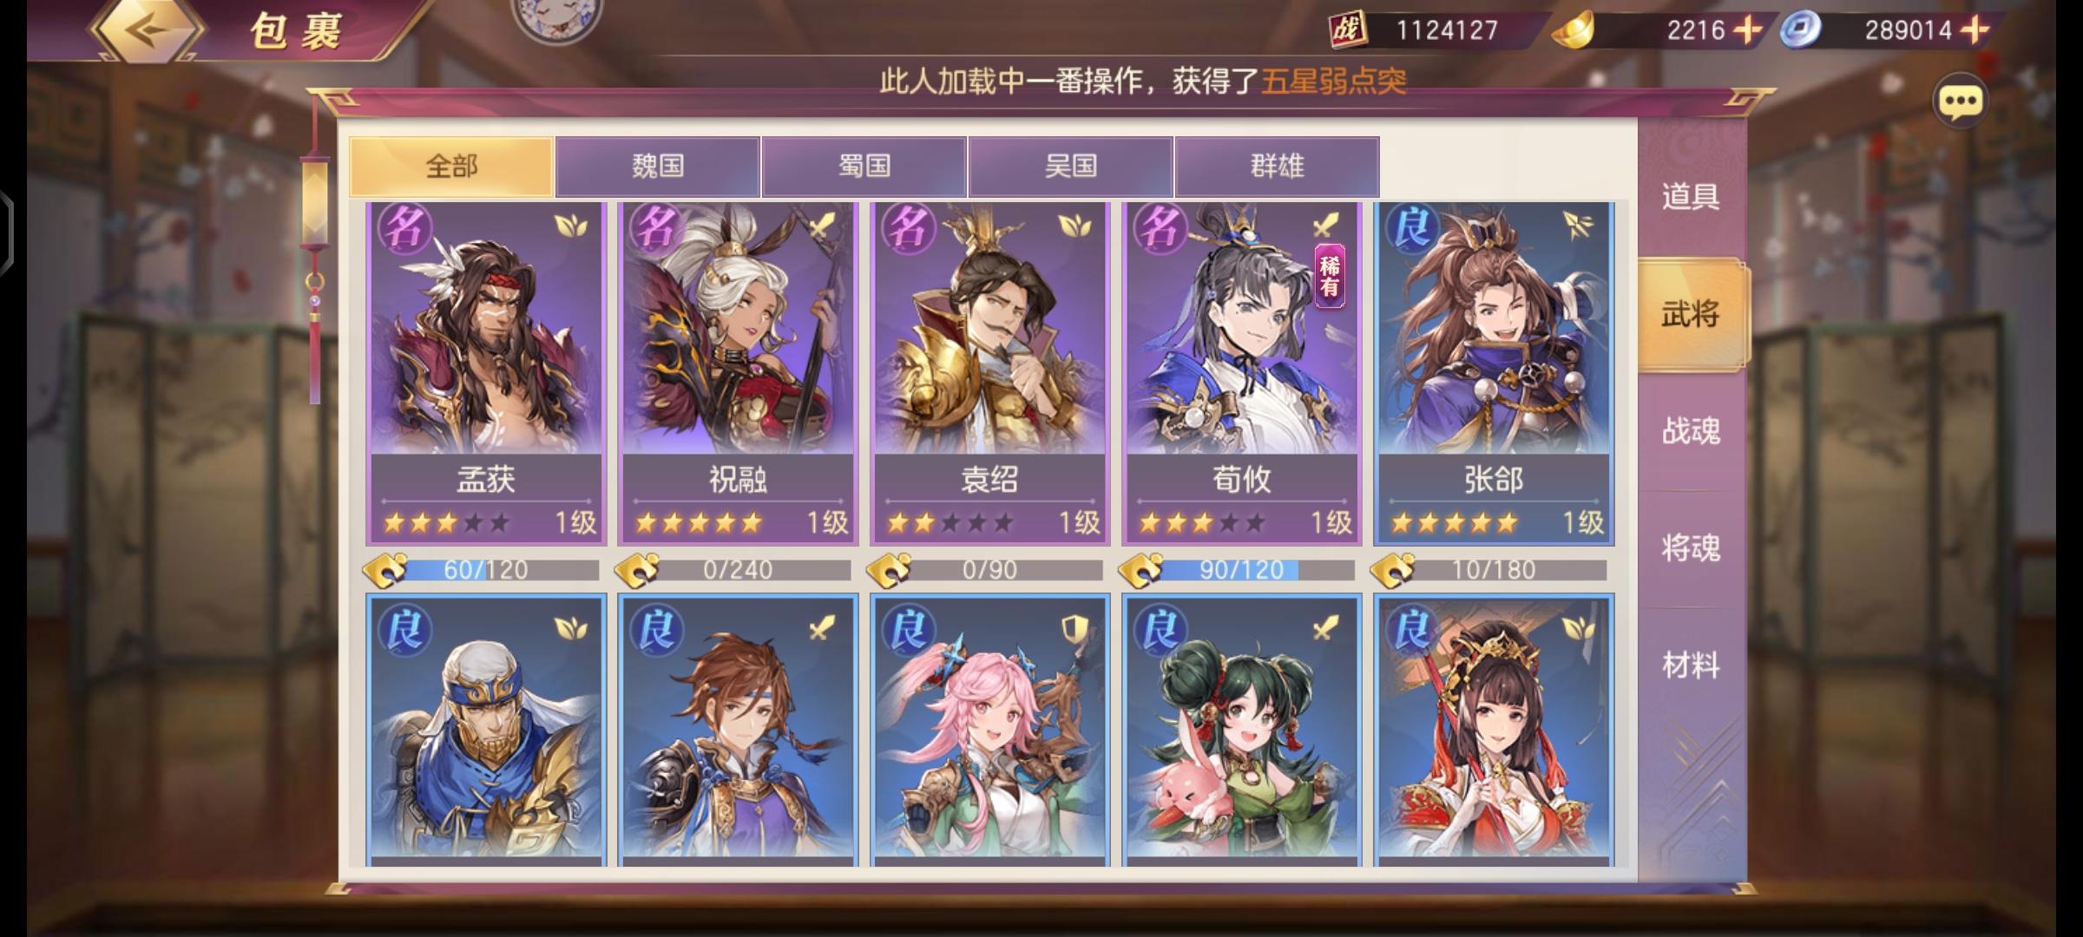Go to the 材料 side category
Viewport: 2083px width, 937px height.
click(1691, 665)
